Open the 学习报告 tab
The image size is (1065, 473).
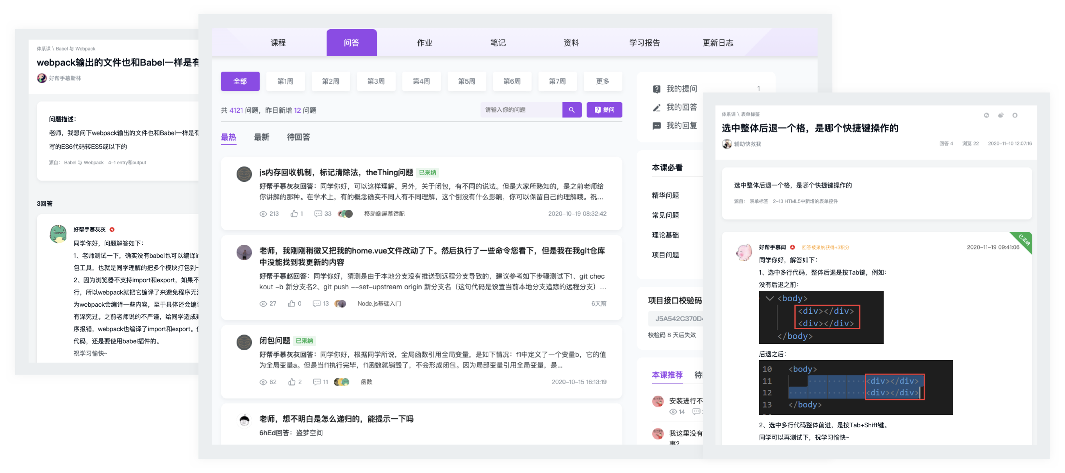[644, 43]
